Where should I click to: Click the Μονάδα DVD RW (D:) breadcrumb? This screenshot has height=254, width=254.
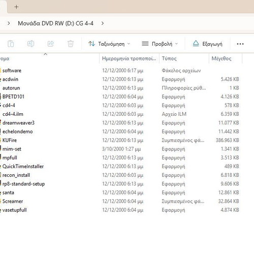[55, 23]
